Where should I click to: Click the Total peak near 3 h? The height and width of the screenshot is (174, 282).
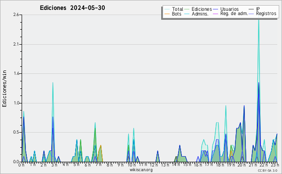pos(53,83)
